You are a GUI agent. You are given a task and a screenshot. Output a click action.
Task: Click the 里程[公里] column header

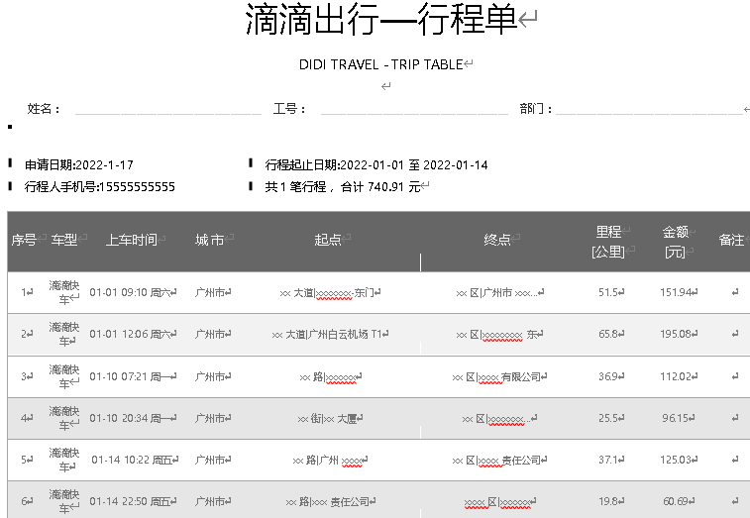[608, 242]
